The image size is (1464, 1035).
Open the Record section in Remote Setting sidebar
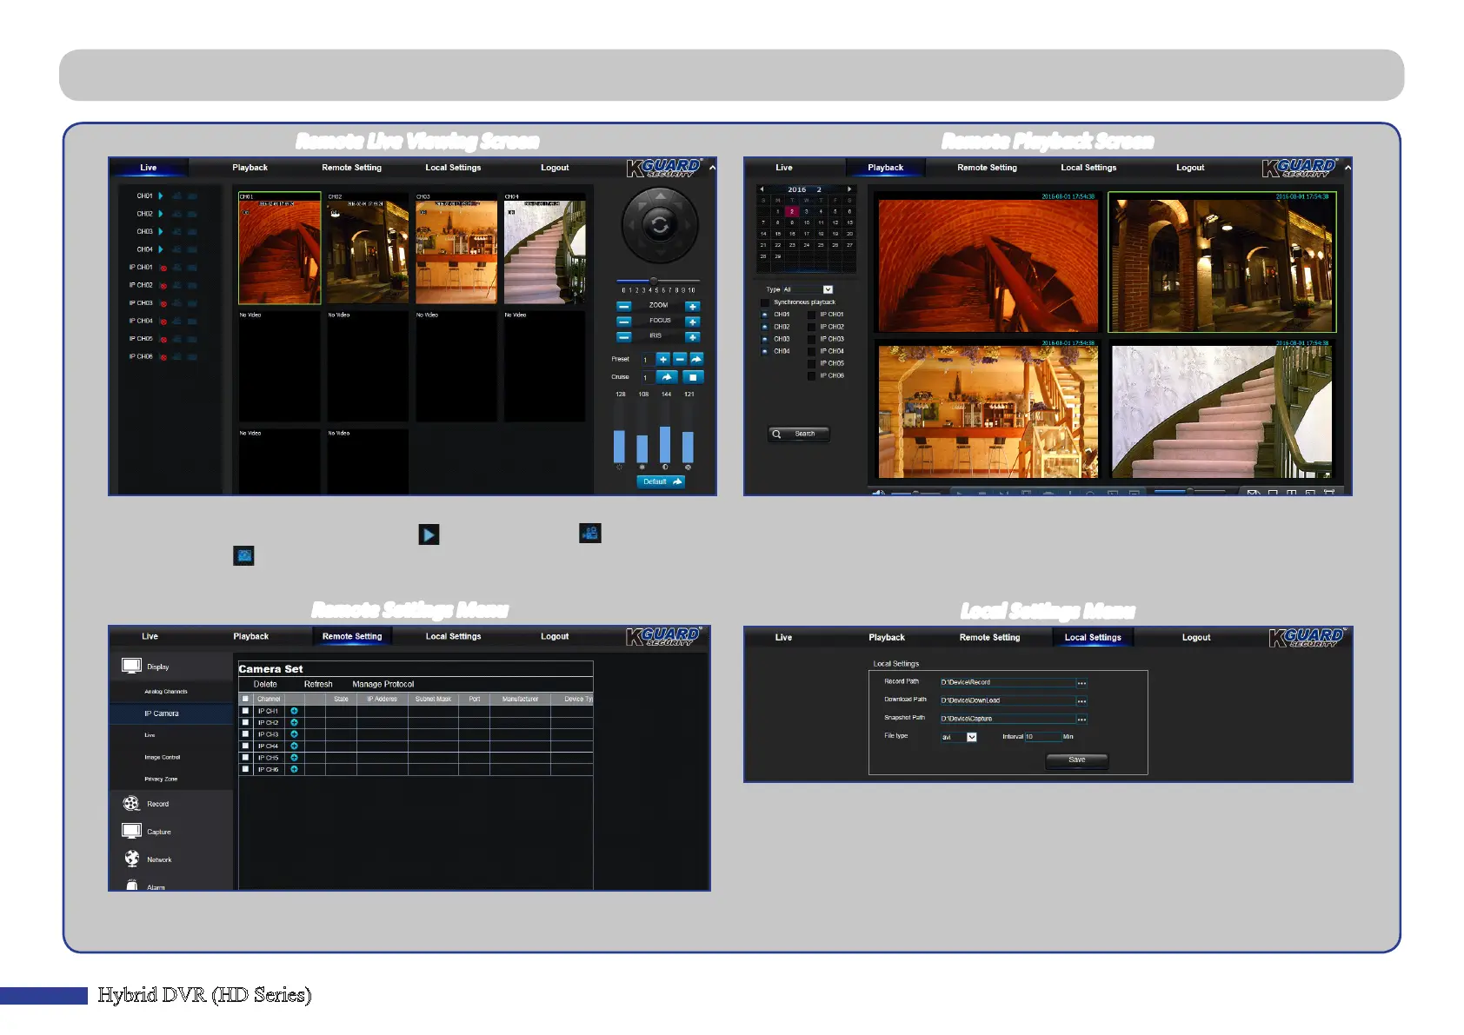[157, 804]
